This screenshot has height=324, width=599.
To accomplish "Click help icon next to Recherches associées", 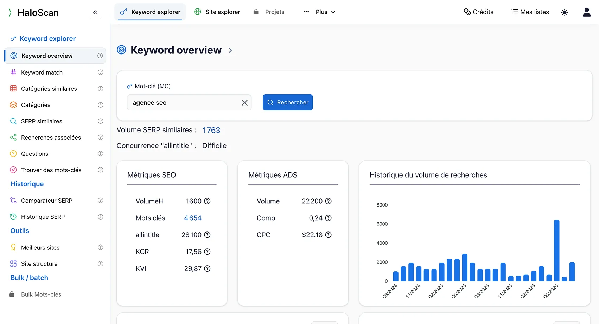I will (x=100, y=137).
